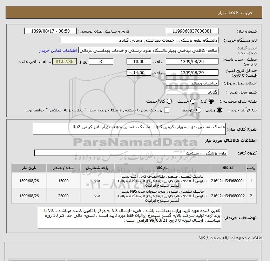
Task: Click the جزئیات اطلاعات نیاز page header
Action: coord(235,13)
